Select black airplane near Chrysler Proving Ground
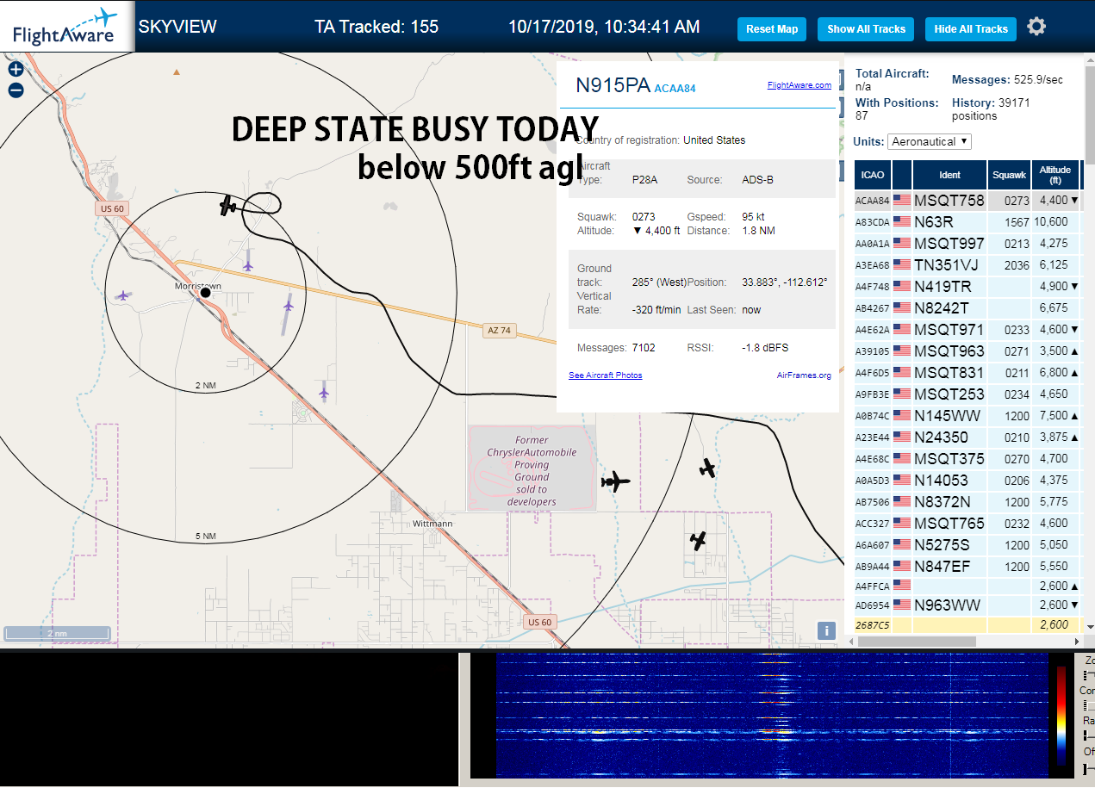Screen dimensions: 1095x788 coord(615,481)
